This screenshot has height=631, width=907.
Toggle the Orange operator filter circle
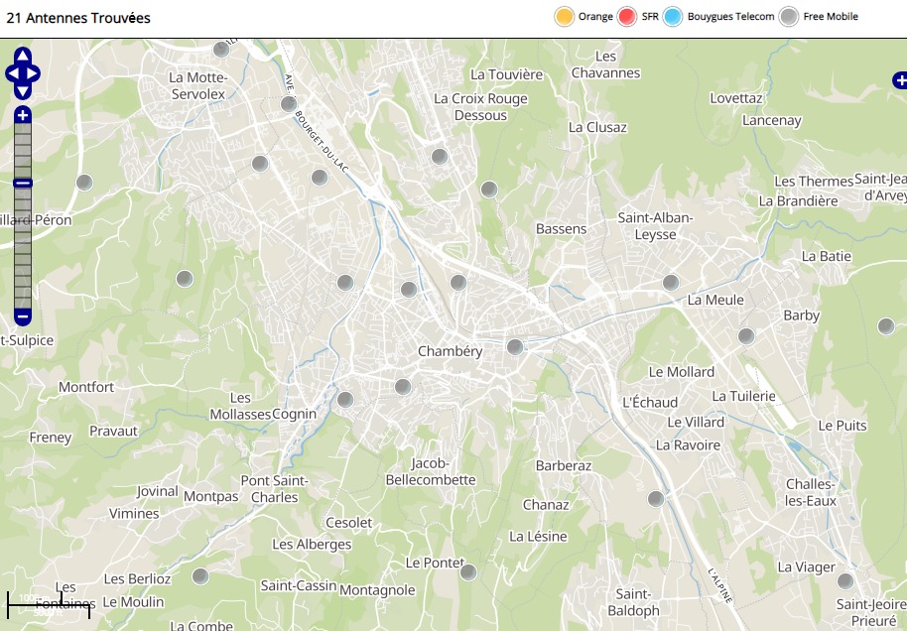(565, 17)
